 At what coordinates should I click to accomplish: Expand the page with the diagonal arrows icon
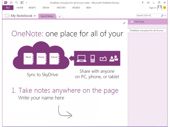click(124, 23)
